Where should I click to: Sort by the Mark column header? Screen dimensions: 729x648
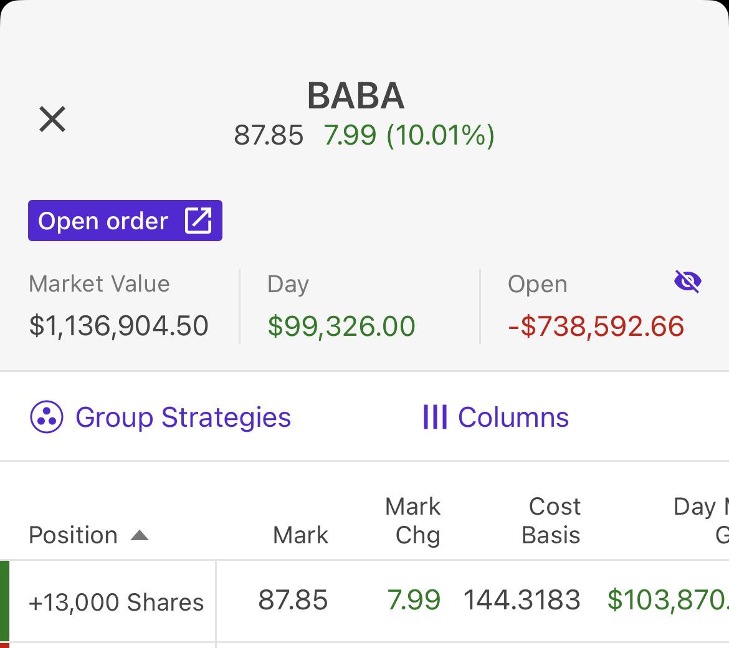(300, 535)
